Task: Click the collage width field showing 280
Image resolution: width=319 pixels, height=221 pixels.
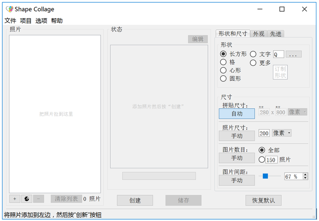Action: (x=264, y=112)
